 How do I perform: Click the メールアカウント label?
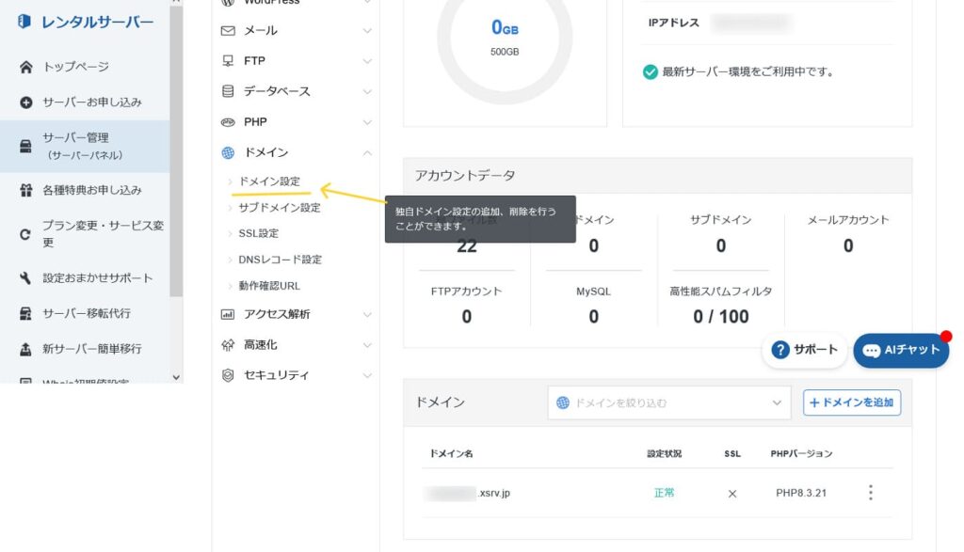tap(848, 220)
